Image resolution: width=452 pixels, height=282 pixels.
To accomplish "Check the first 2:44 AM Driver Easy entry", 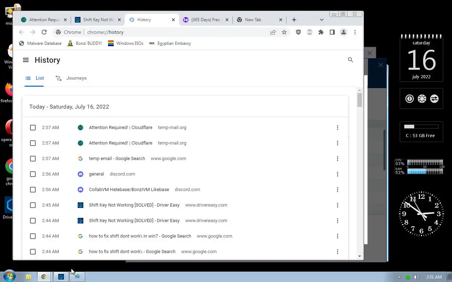I will tap(33, 221).
